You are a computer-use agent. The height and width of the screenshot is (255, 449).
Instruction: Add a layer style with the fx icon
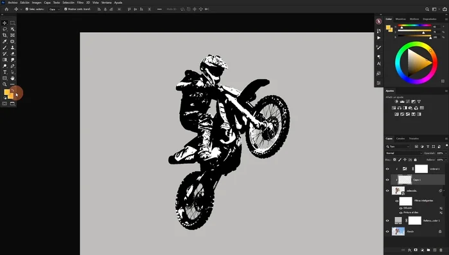409,250
